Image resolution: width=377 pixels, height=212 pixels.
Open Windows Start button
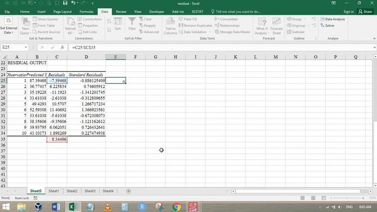coord(6,207)
